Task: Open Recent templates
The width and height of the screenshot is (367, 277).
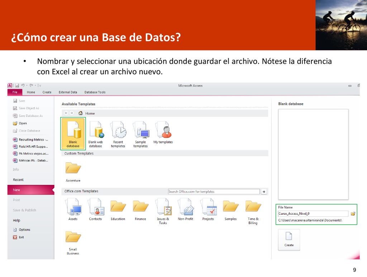Action: click(x=118, y=134)
